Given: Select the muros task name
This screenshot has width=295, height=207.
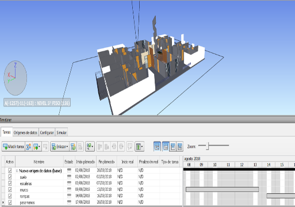Looking at the screenshot, I should tap(24, 190).
